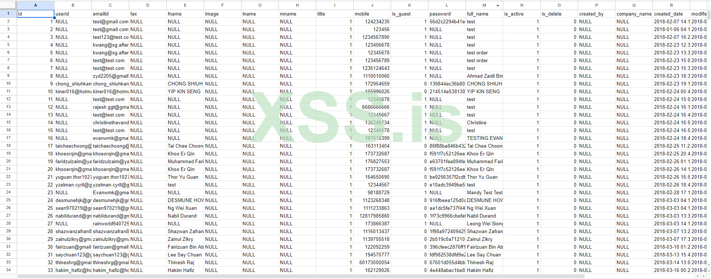
Task: Click userid cell 'nabildurand@gn'
Action: click(x=73, y=216)
